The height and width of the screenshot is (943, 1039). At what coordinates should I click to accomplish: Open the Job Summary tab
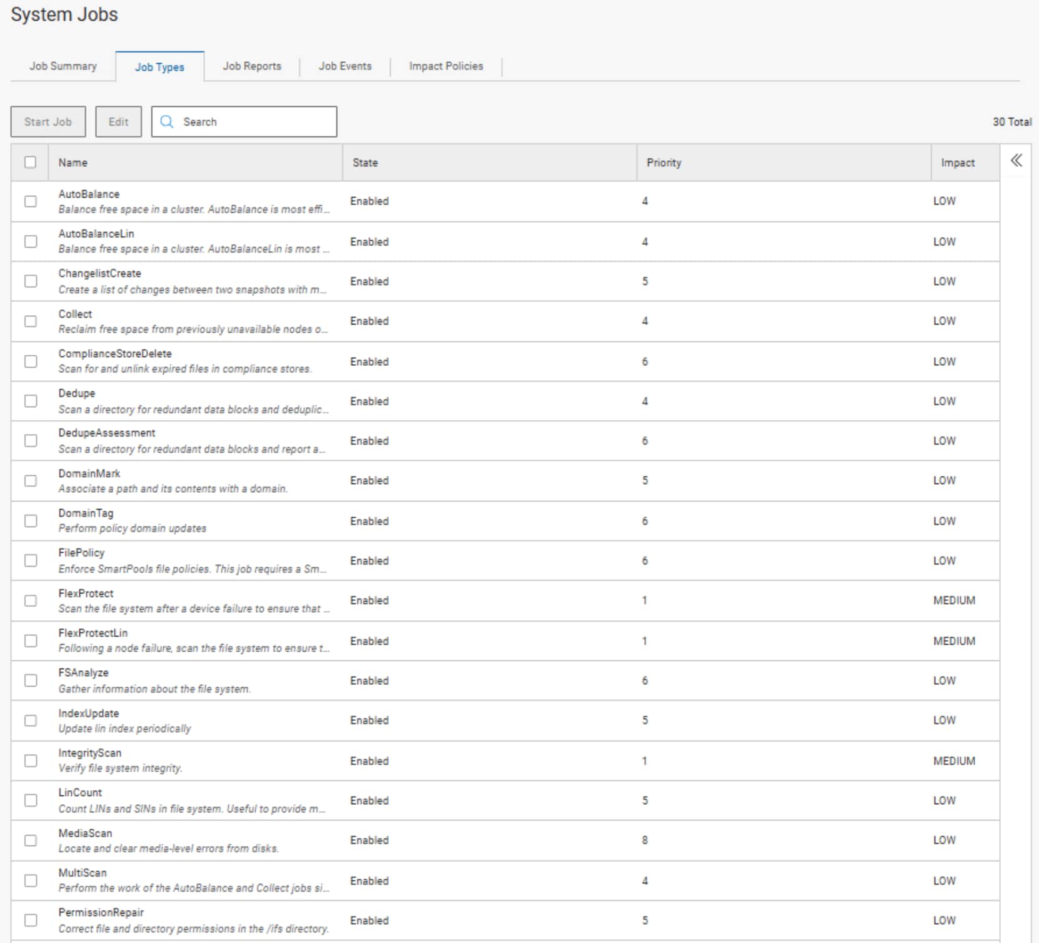[x=63, y=66]
